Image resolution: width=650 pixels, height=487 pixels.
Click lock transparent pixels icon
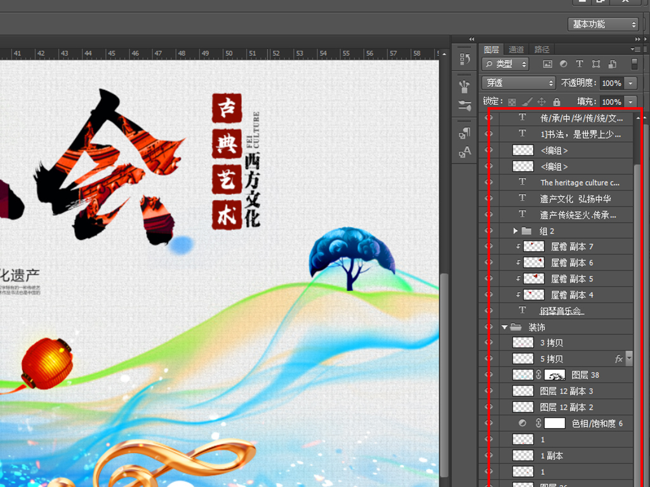coord(512,101)
